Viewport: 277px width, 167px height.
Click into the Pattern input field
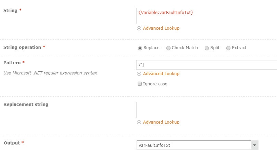click(x=207, y=65)
